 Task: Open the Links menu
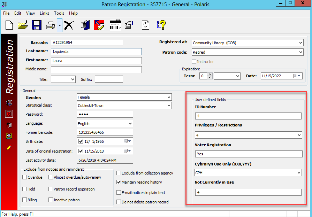tap(44, 13)
